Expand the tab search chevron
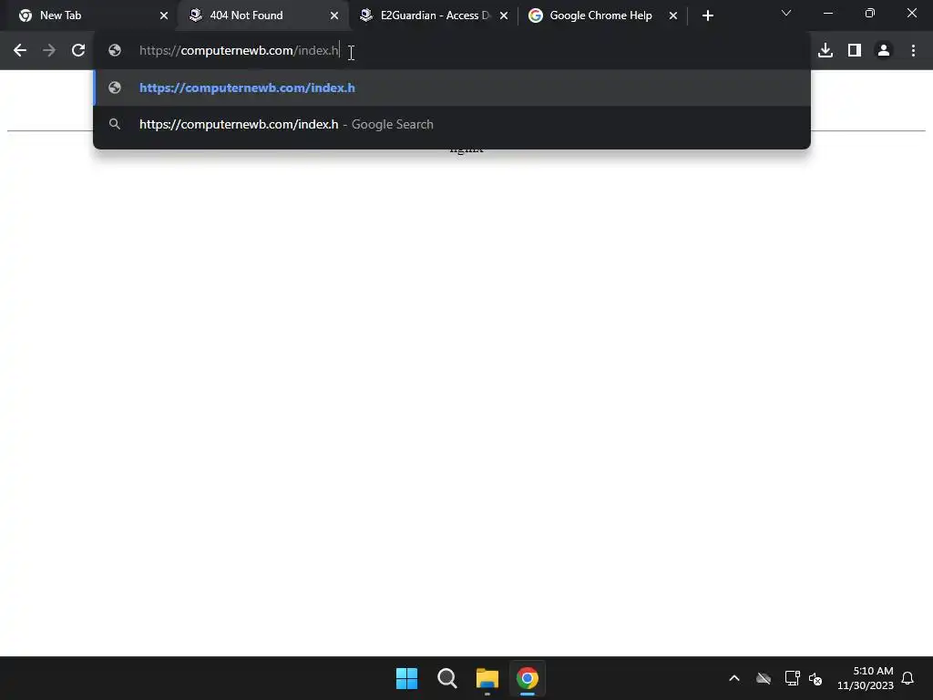933x700 pixels. click(786, 13)
